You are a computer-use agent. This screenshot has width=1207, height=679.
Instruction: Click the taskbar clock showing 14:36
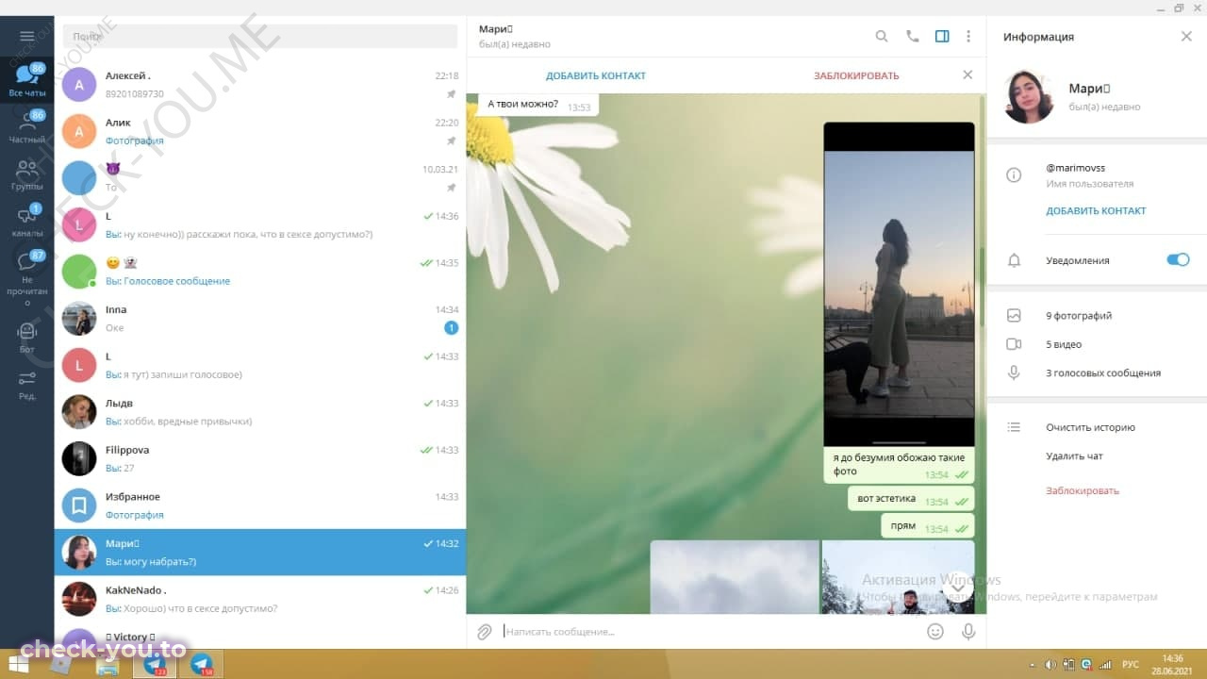[x=1172, y=664]
